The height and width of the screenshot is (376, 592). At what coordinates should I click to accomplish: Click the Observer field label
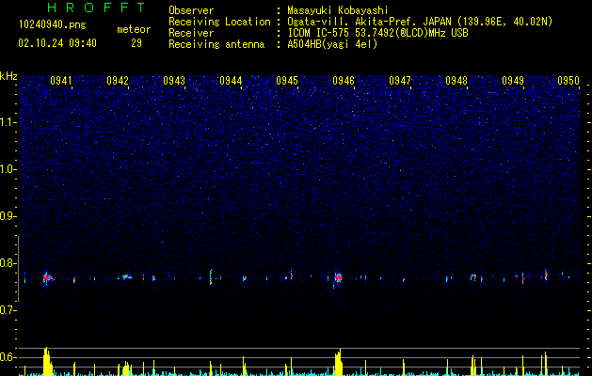191,10
